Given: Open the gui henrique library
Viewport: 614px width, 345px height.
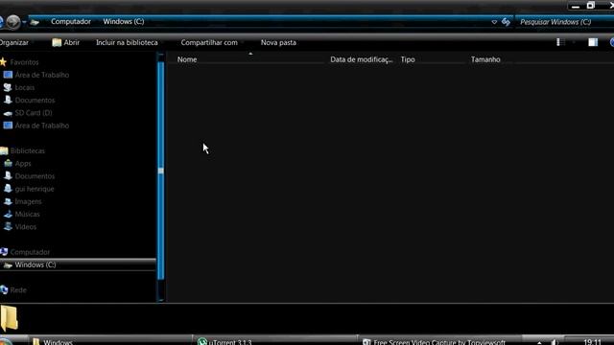Looking at the screenshot, I should coord(35,189).
